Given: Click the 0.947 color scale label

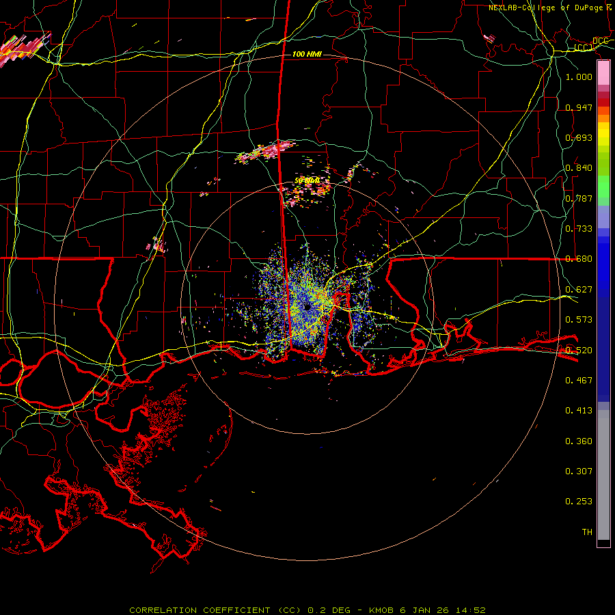Looking at the screenshot, I should [579, 107].
